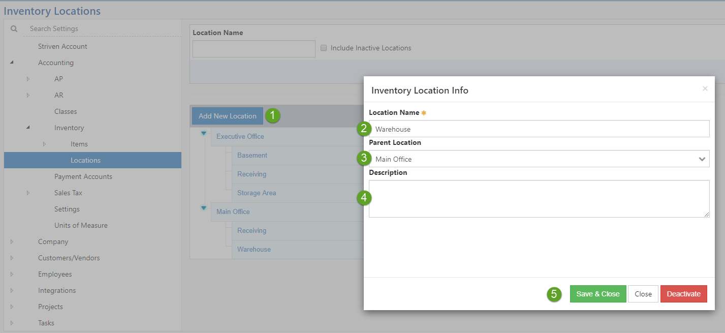Expand the AP section in the sidebar
This screenshot has height=333, width=725.
(x=29, y=79)
